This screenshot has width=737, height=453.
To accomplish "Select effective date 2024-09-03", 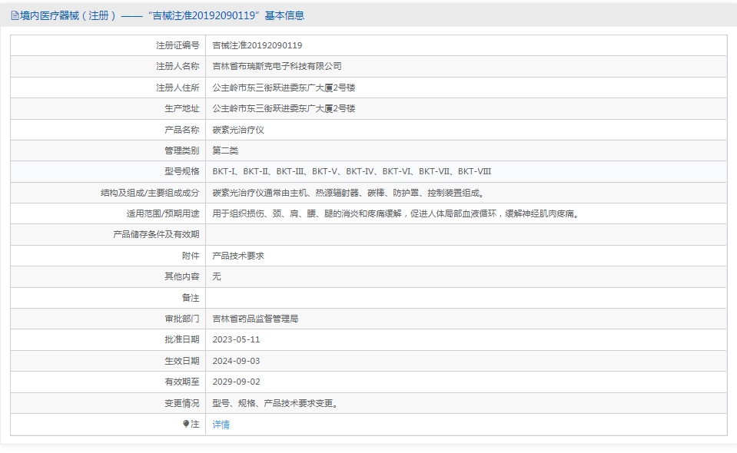I will (236, 361).
